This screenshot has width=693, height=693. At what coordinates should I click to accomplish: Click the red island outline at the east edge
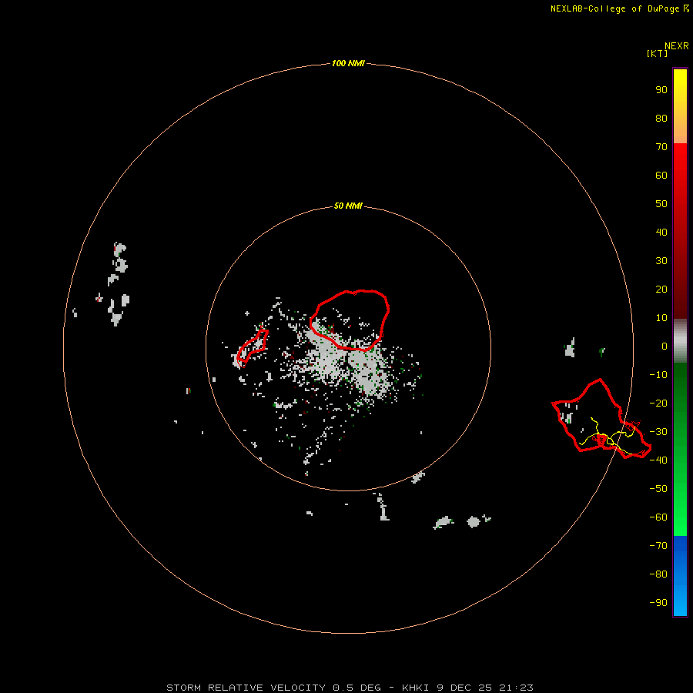pyautogui.click(x=601, y=419)
